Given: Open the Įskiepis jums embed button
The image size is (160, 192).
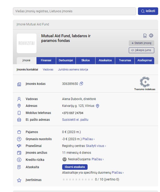Looking at the screenshot, I should click(x=141, y=50).
